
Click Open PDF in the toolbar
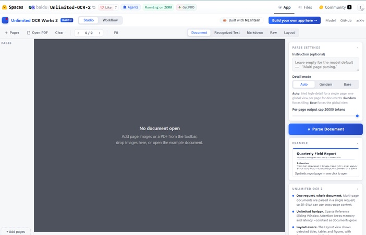38,33
